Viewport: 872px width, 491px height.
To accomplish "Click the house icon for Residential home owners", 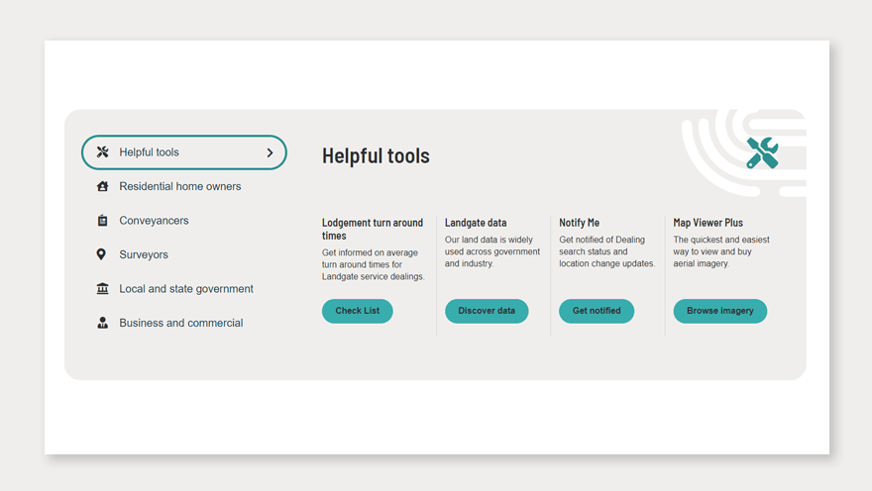I will pos(102,186).
